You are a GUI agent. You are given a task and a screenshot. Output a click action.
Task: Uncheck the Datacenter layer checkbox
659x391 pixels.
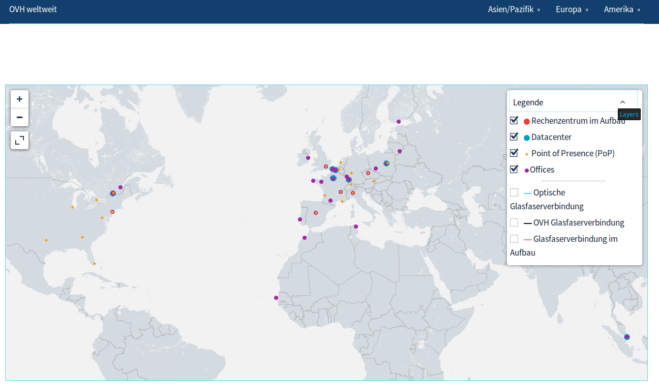[514, 137]
